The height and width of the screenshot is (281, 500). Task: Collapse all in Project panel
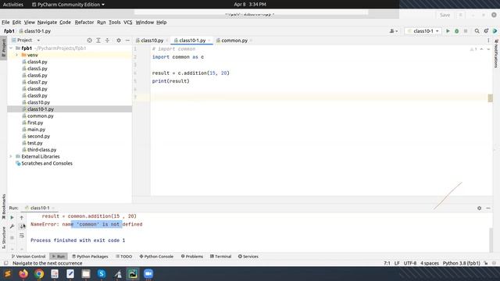[x=108, y=41]
